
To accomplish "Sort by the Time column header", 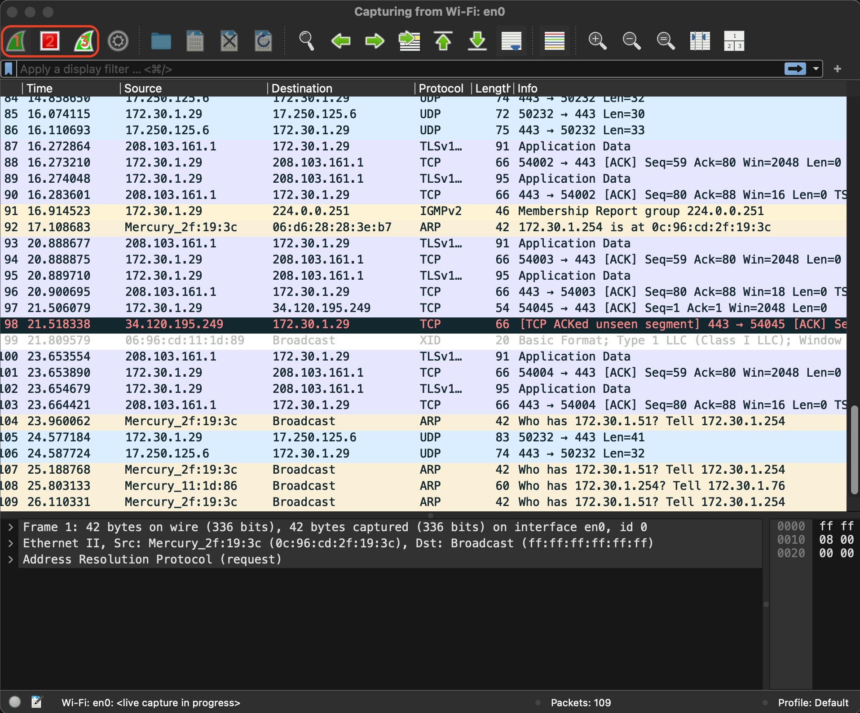I will 71,88.
